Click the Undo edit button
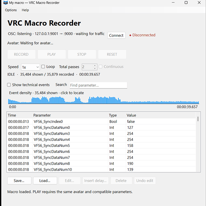206x206 pixels. pyautogui.click(x=145, y=181)
